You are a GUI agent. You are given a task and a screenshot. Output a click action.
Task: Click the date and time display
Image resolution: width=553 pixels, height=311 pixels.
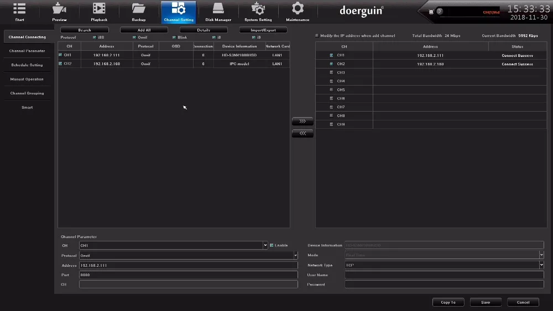(x=529, y=13)
